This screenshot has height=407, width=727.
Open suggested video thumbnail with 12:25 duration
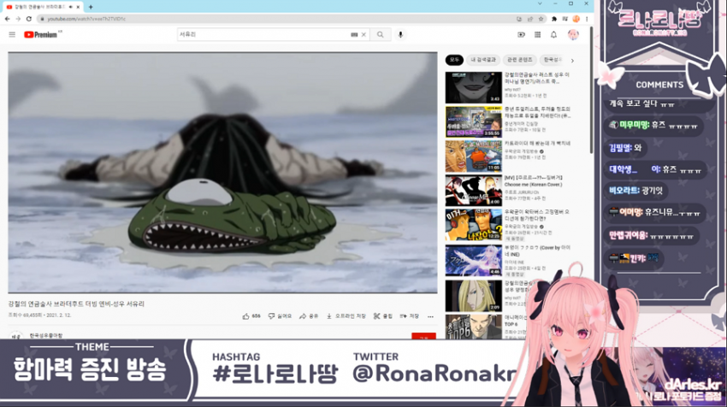(x=473, y=225)
